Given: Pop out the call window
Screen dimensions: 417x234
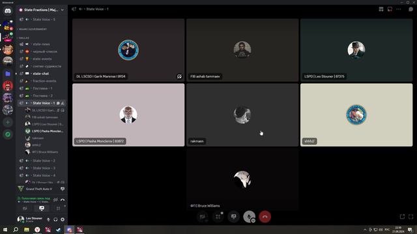Looking at the screenshot, I should [x=402, y=216].
